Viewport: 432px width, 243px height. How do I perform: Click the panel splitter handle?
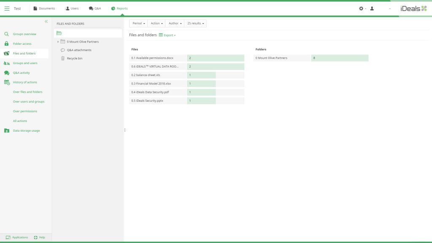pos(125,130)
